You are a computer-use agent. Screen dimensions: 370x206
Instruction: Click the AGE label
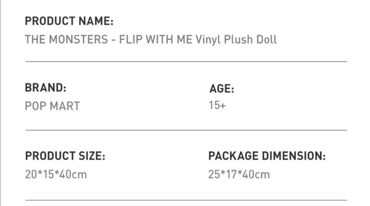click(222, 89)
